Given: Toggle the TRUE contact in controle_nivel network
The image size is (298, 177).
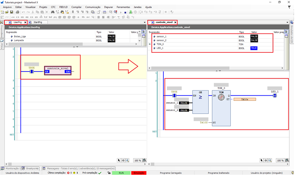Looking at the screenshot, I should point(174,95).
